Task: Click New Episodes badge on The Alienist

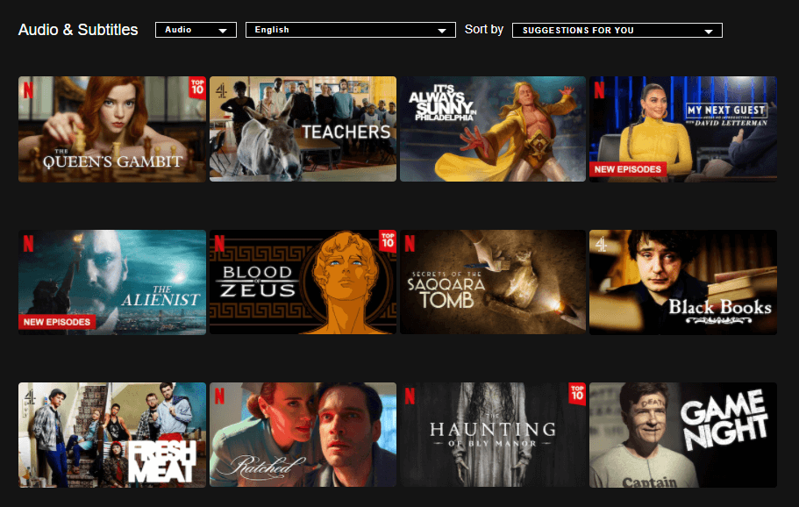Action: [x=56, y=322]
